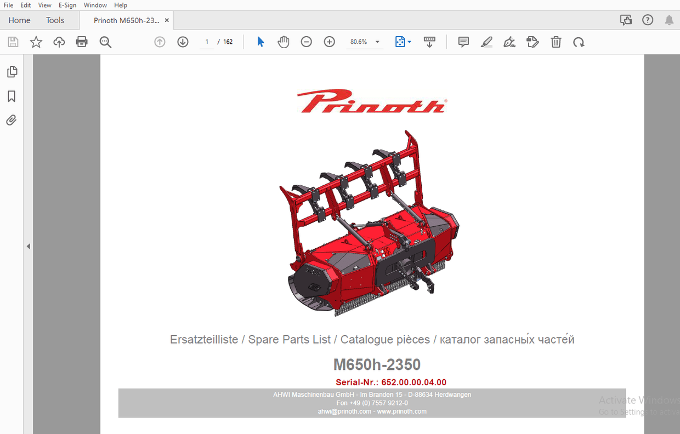Add a sticky note comment
Screen dimensions: 680x434
463,42
